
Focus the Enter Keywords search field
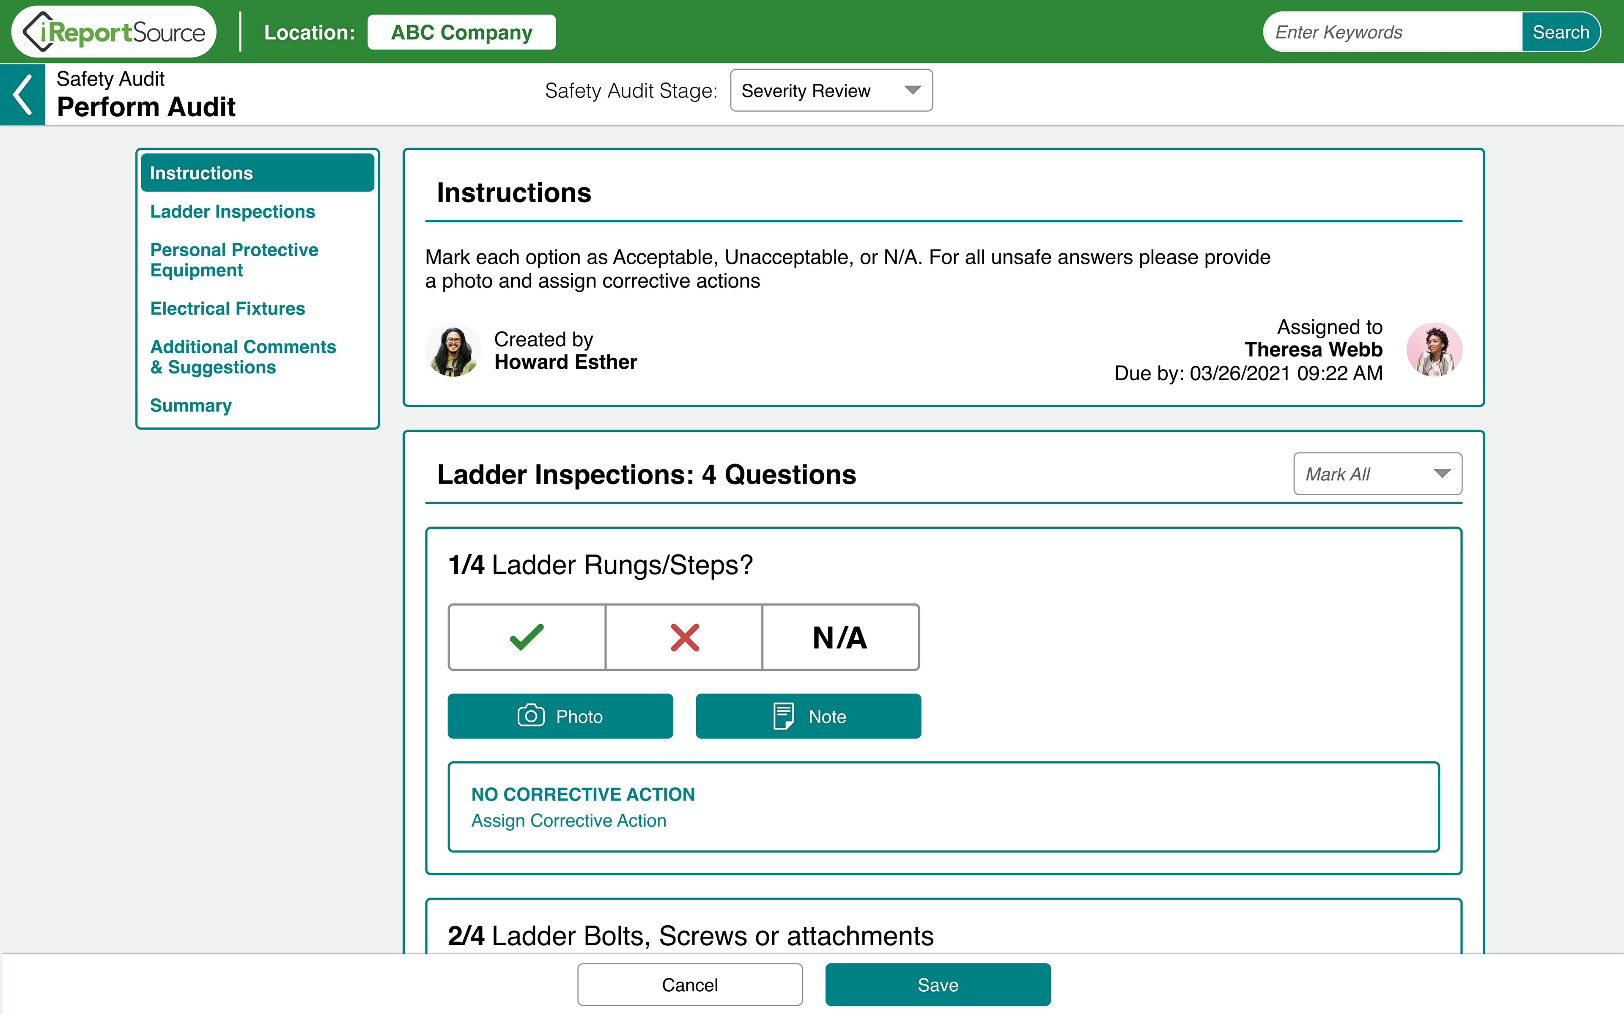(1393, 32)
